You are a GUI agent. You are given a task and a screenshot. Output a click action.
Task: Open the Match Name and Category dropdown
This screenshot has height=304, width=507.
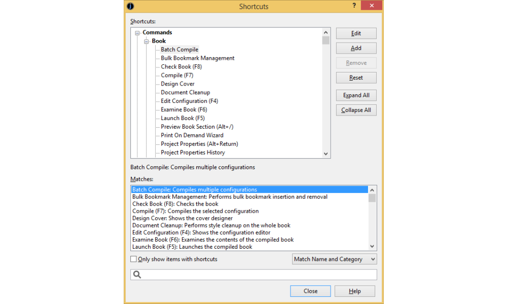click(x=335, y=259)
